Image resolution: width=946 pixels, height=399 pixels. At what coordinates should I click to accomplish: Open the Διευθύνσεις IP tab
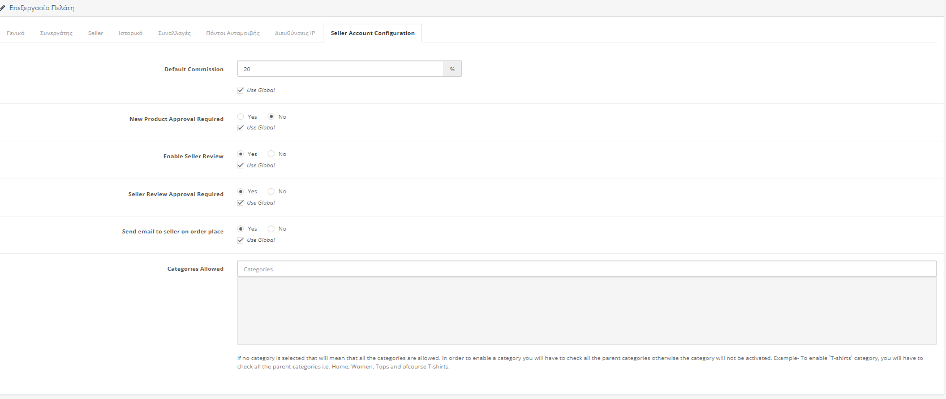tap(295, 33)
